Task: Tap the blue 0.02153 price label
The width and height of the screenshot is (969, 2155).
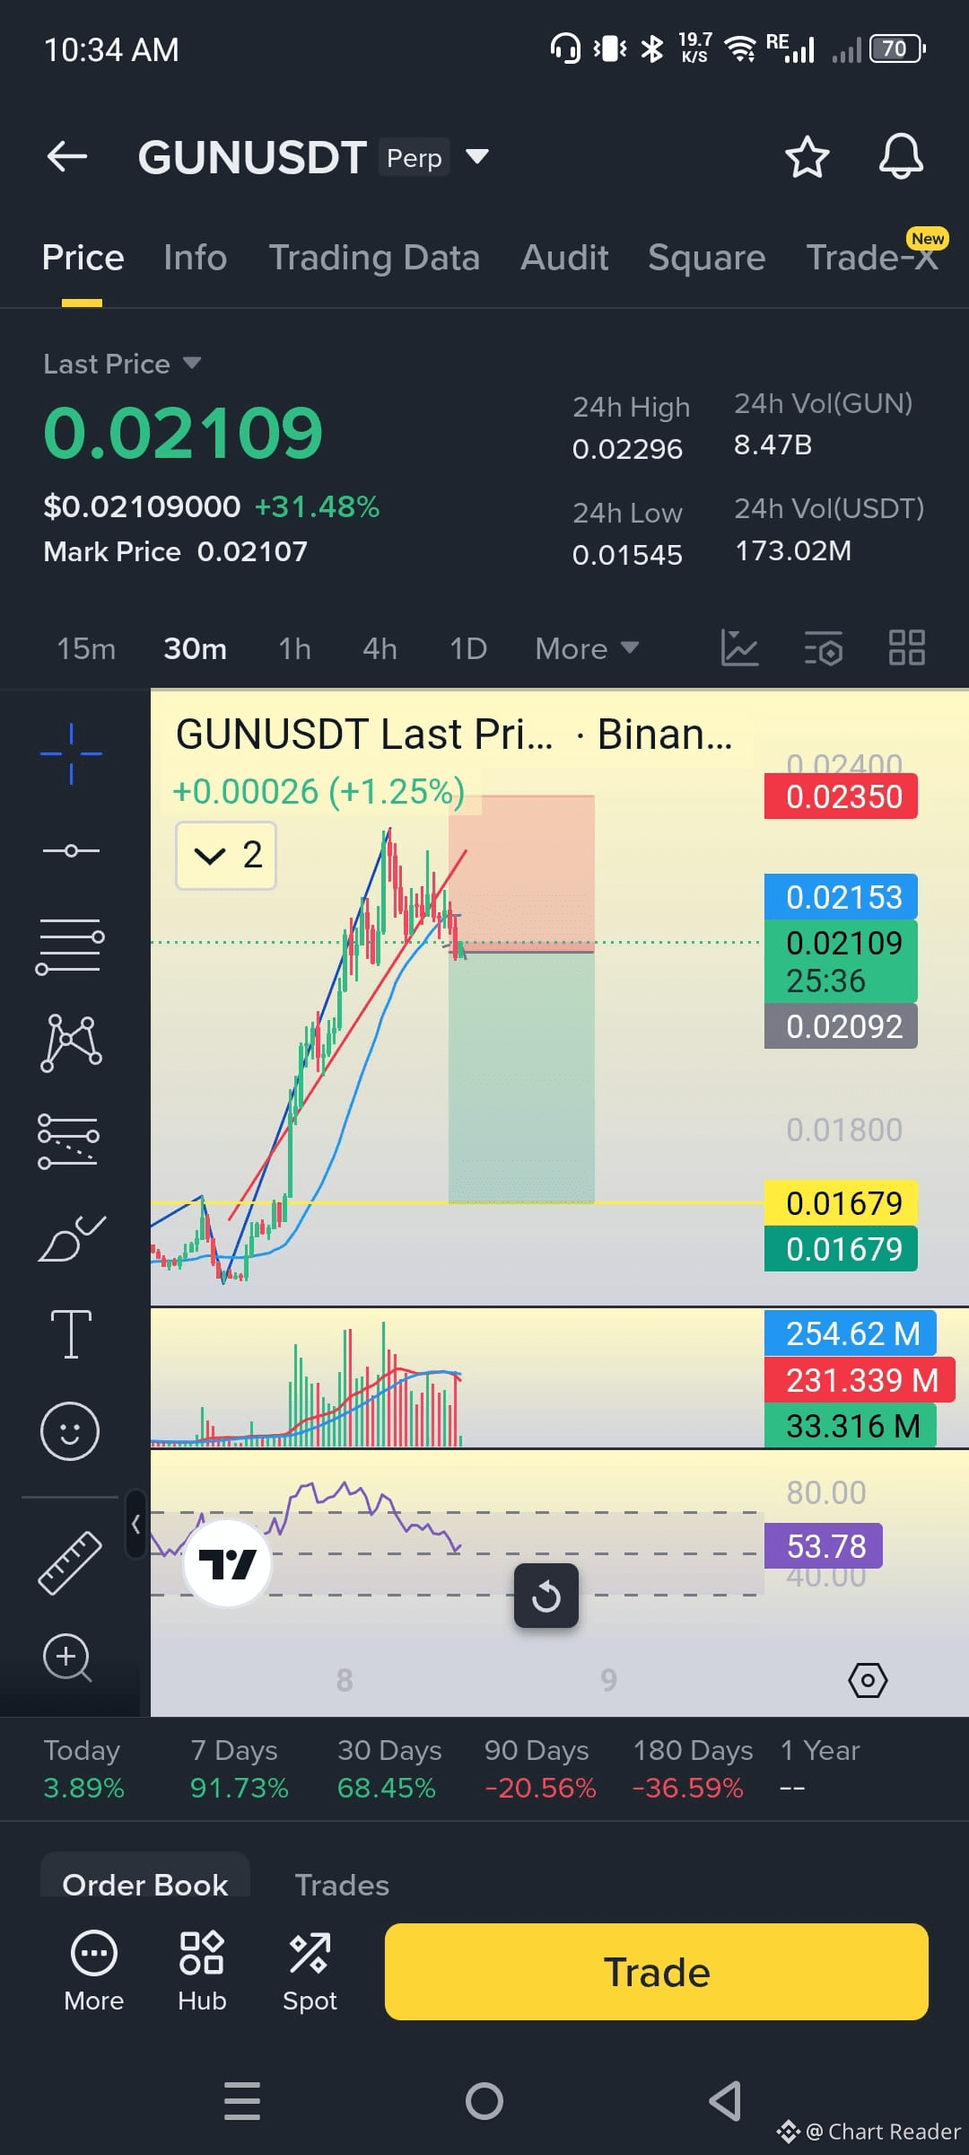Action: click(x=842, y=897)
